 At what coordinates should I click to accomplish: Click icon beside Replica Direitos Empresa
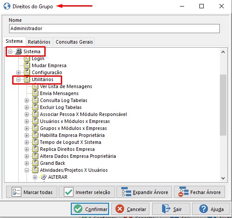35,149
